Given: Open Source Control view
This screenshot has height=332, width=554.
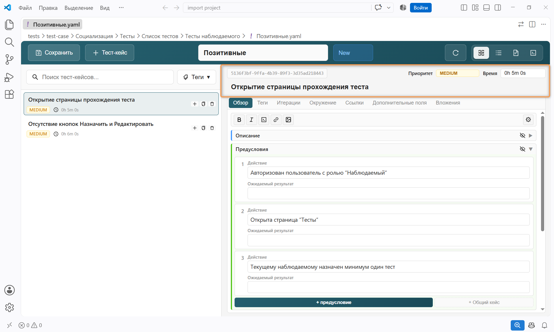Looking at the screenshot, I should pyautogui.click(x=9, y=59).
